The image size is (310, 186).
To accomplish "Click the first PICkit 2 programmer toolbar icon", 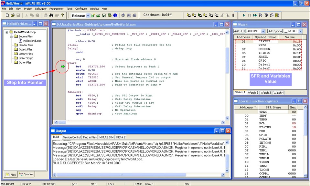I will coord(188,15).
